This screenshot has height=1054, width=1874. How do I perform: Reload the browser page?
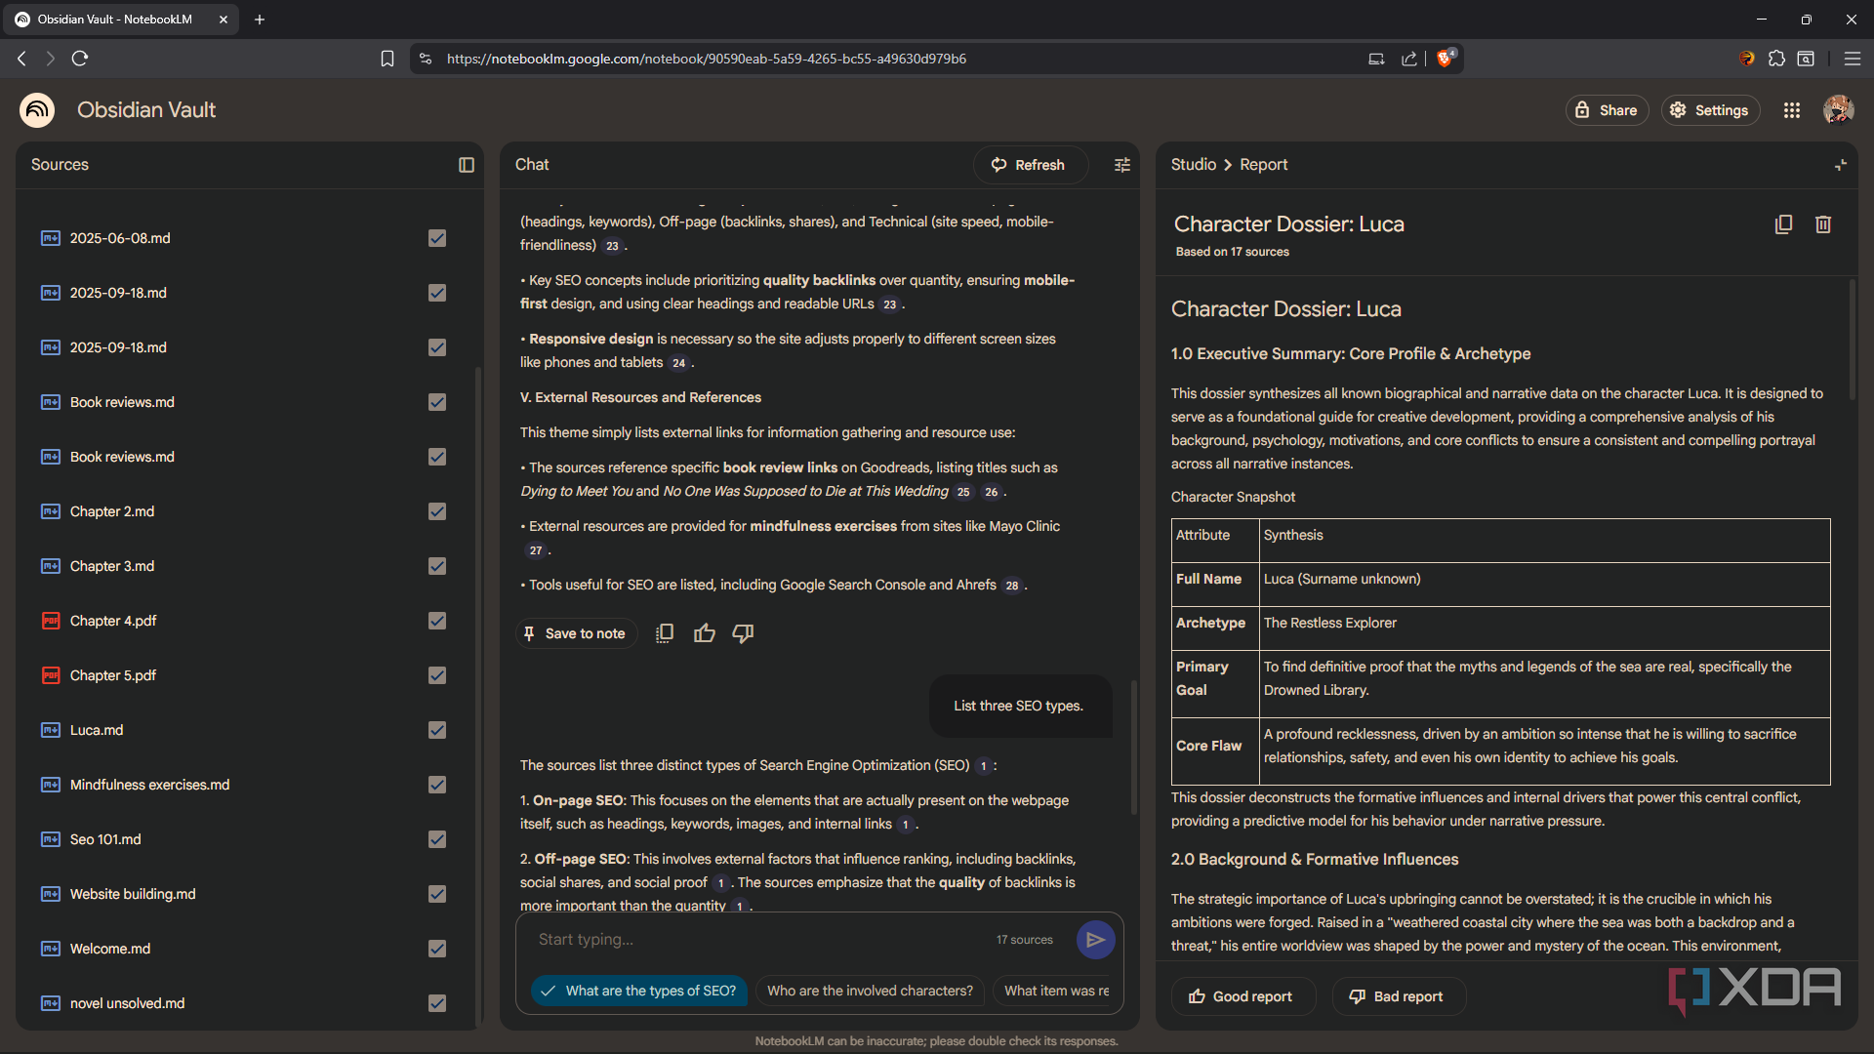point(80,59)
